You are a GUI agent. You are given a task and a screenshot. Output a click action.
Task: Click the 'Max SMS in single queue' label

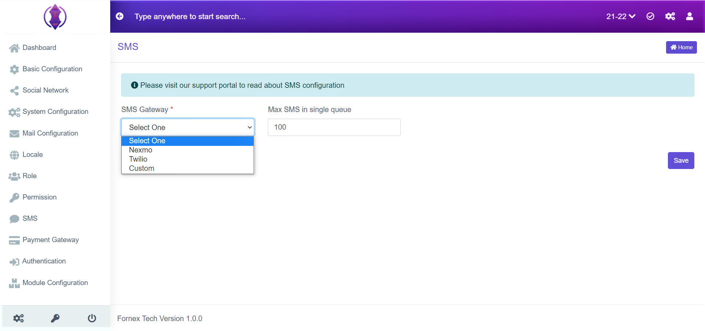[x=310, y=109]
